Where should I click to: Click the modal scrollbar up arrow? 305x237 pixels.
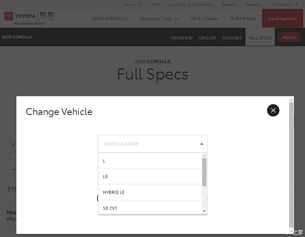click(x=291, y=100)
